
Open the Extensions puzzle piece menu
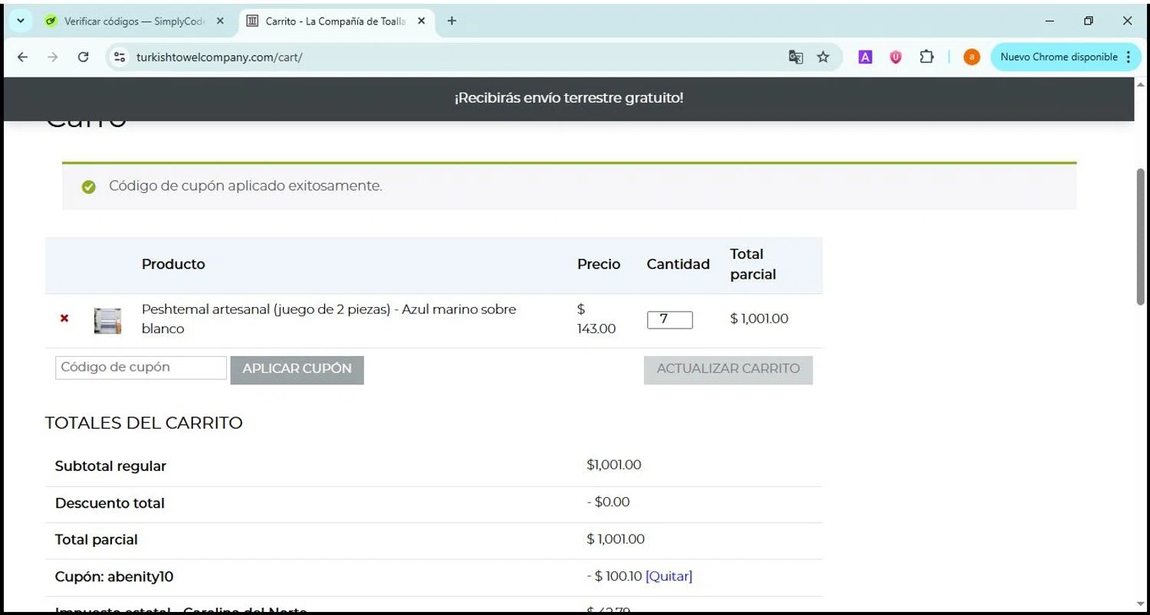pyautogui.click(x=927, y=57)
